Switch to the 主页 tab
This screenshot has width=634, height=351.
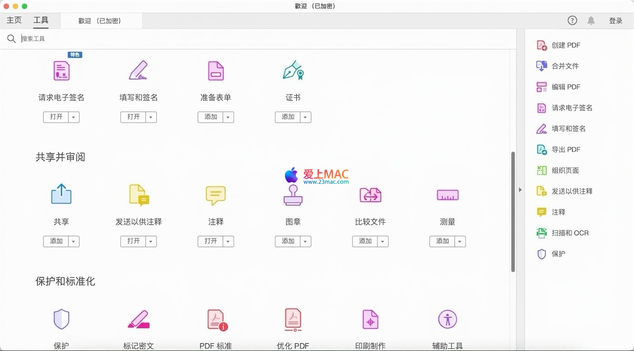pyautogui.click(x=14, y=20)
